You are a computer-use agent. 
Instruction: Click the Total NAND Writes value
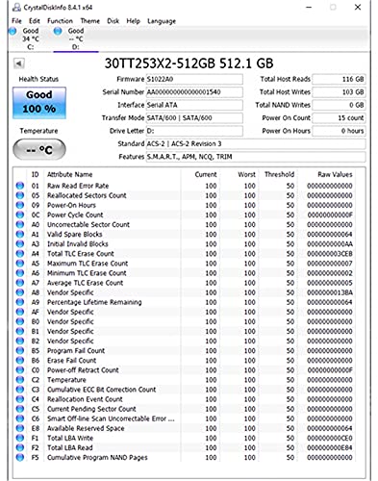coord(339,105)
